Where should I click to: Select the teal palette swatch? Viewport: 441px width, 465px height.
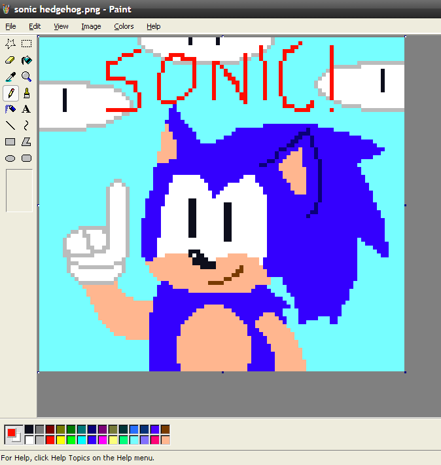pyautogui.click(x=82, y=429)
